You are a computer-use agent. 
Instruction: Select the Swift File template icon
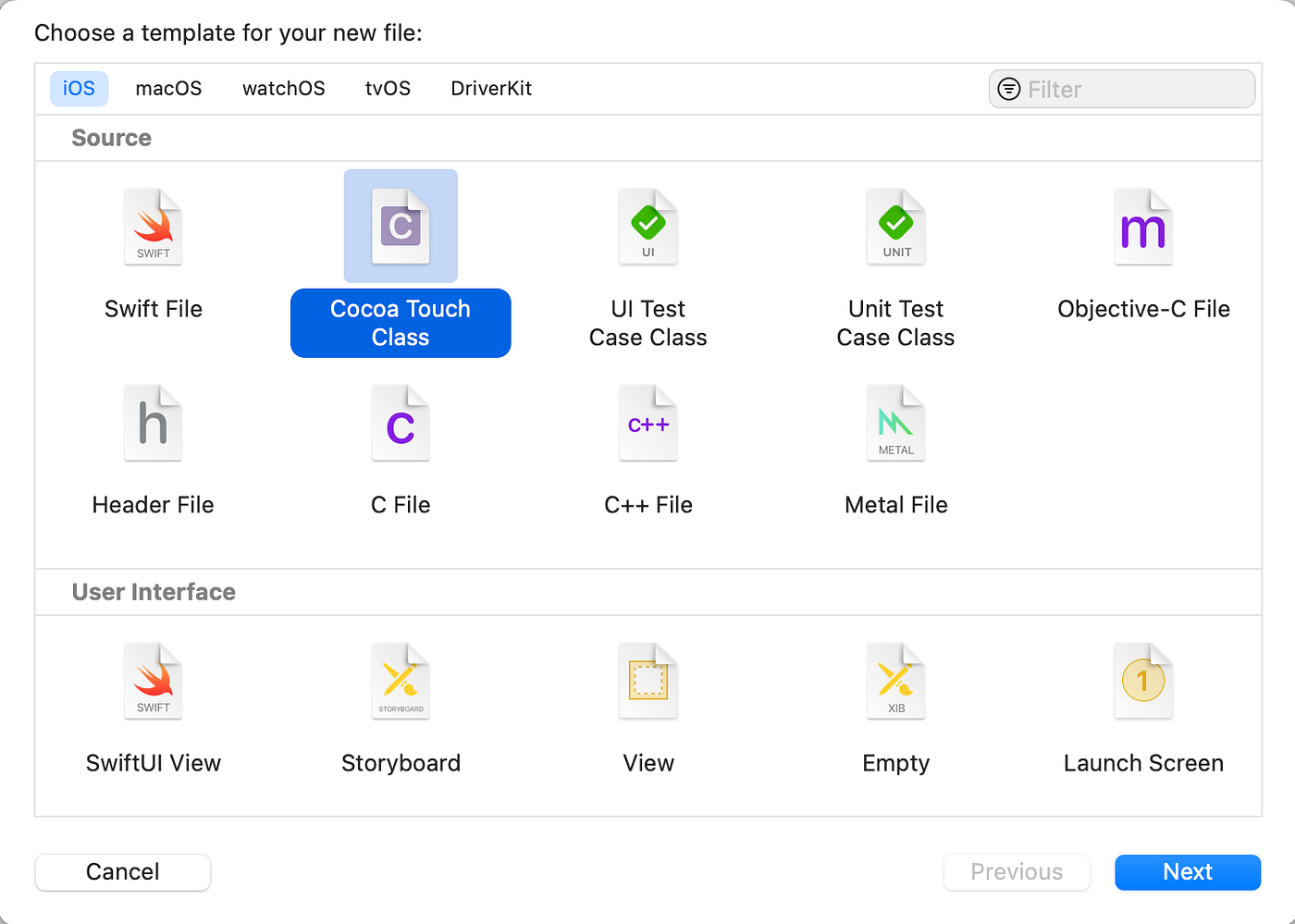[x=153, y=226]
